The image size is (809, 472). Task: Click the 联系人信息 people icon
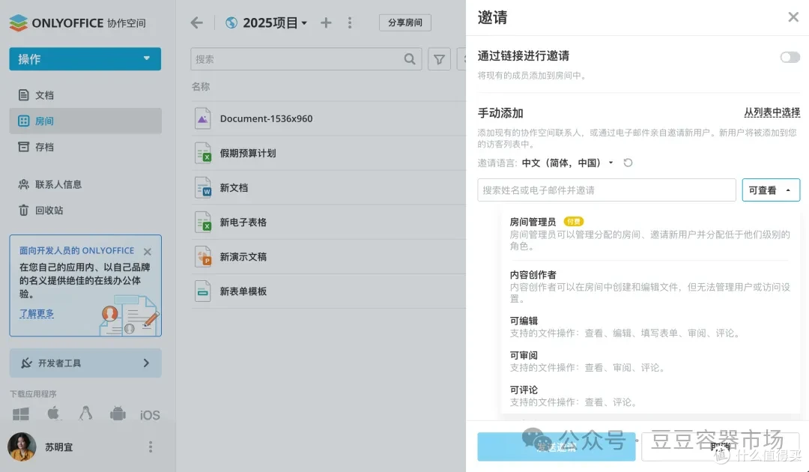tap(23, 184)
